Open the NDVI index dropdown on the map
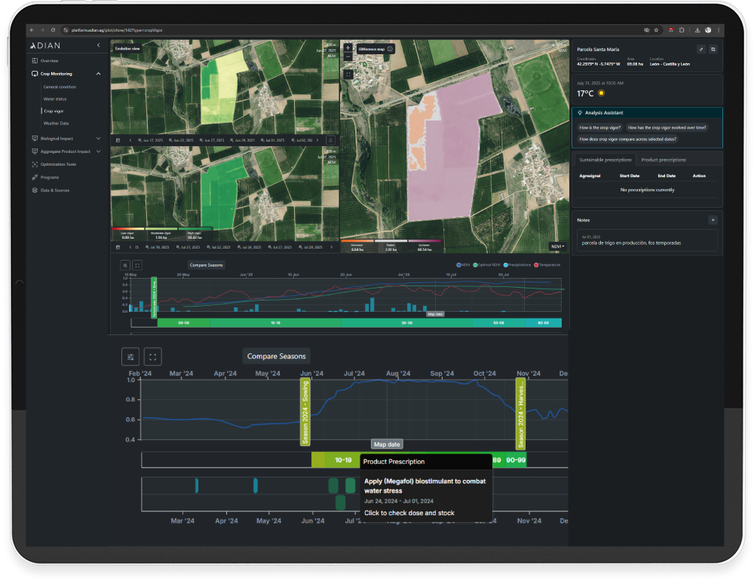The image size is (754, 580). pyautogui.click(x=558, y=246)
